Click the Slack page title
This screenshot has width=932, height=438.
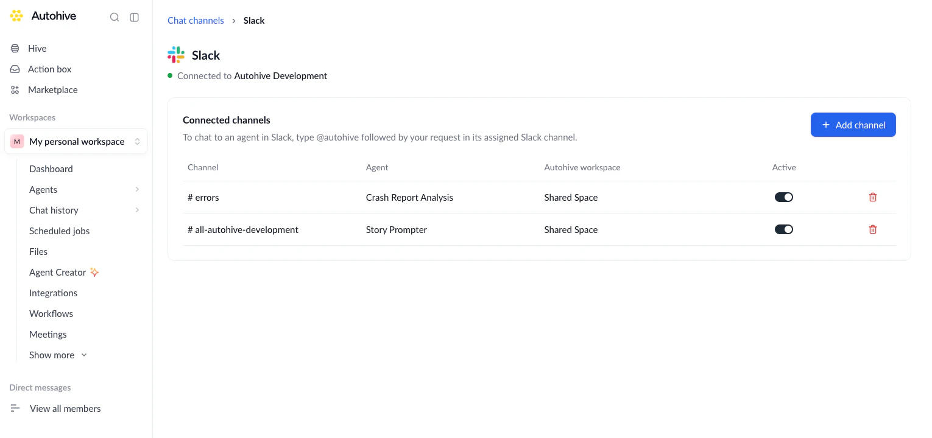pos(206,55)
